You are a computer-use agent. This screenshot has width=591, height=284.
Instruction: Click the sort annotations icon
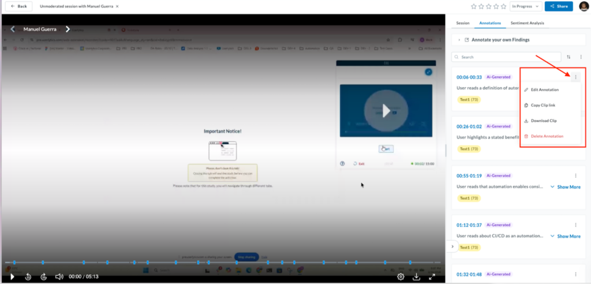568,57
